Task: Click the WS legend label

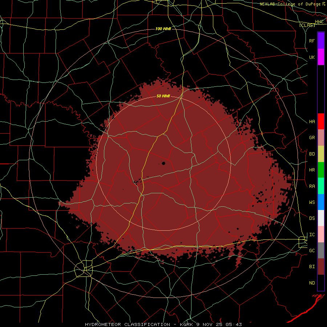Action: 312,202
